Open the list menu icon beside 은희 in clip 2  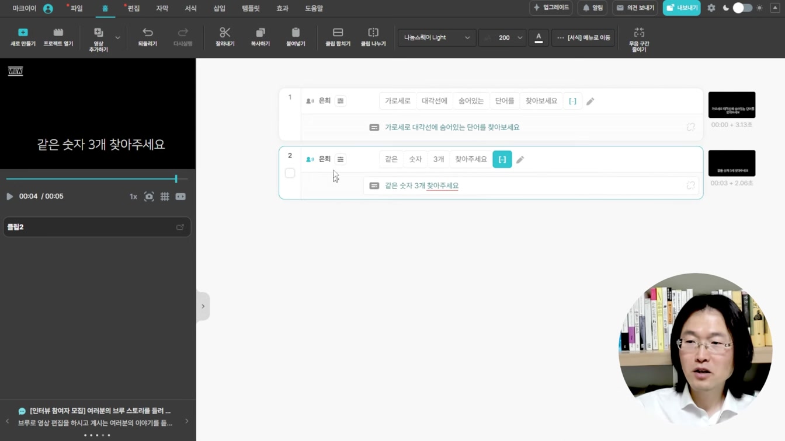point(341,159)
